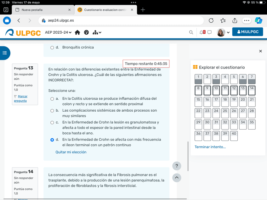The image size is (267, 200).
Task: Select option b about complicaciones sistémicas
Action: click(x=52, y=111)
